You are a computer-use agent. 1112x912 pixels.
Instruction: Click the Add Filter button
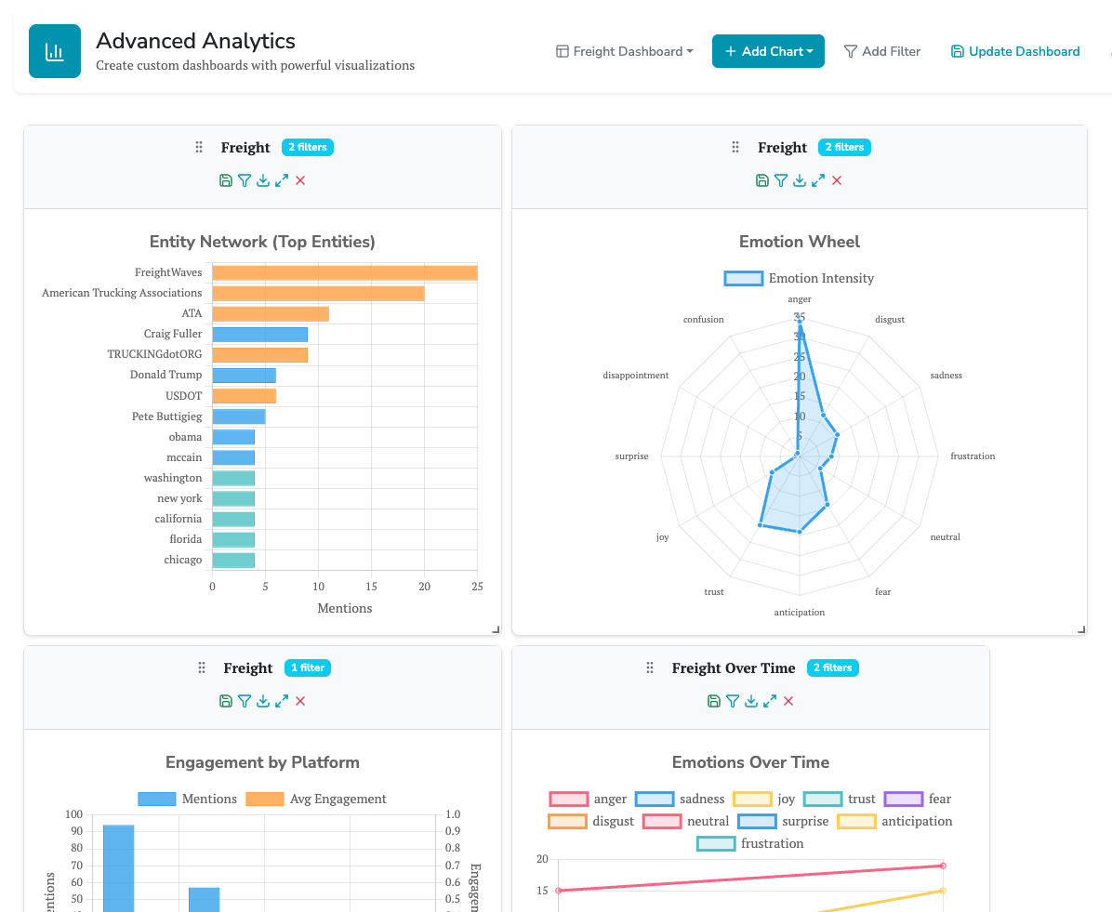[x=881, y=51]
